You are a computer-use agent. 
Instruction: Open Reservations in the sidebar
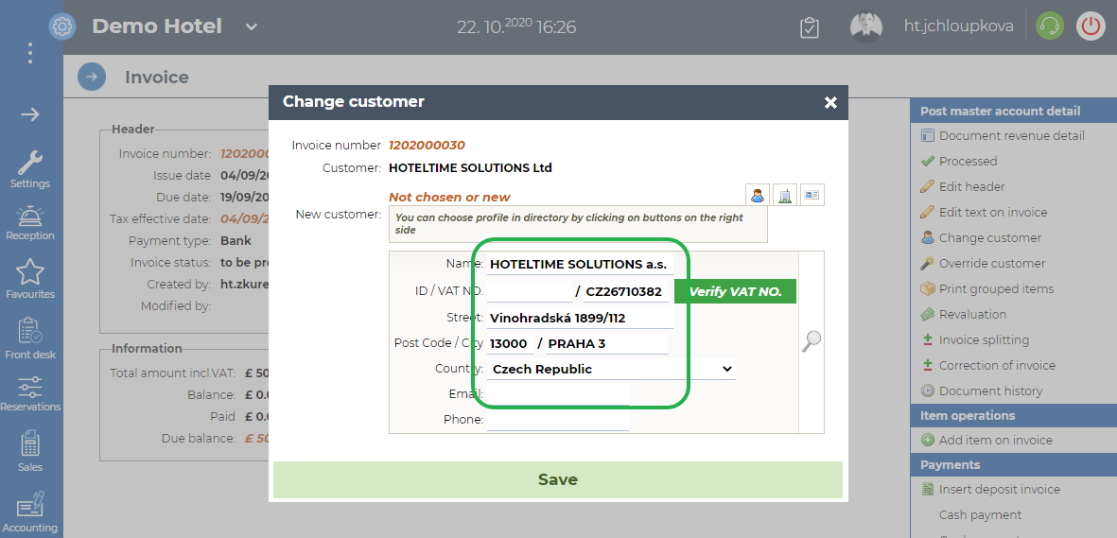click(x=30, y=394)
